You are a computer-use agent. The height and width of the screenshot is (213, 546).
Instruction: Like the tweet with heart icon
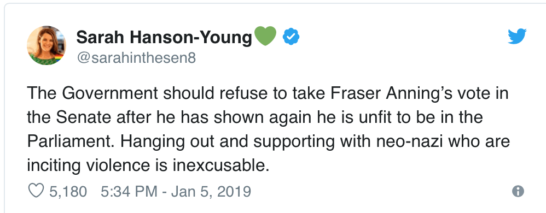click(x=36, y=191)
